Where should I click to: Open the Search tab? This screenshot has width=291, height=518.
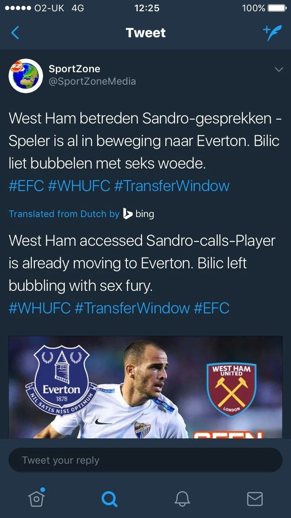click(x=109, y=498)
